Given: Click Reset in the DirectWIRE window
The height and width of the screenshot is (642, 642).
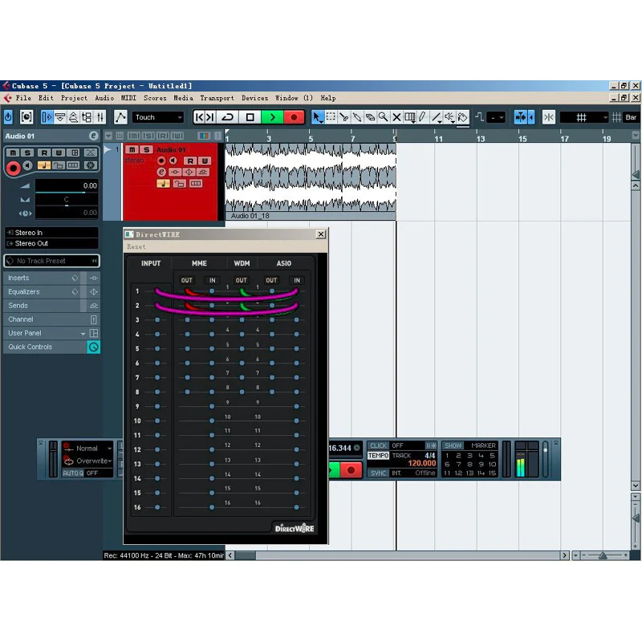Looking at the screenshot, I should click(x=136, y=247).
